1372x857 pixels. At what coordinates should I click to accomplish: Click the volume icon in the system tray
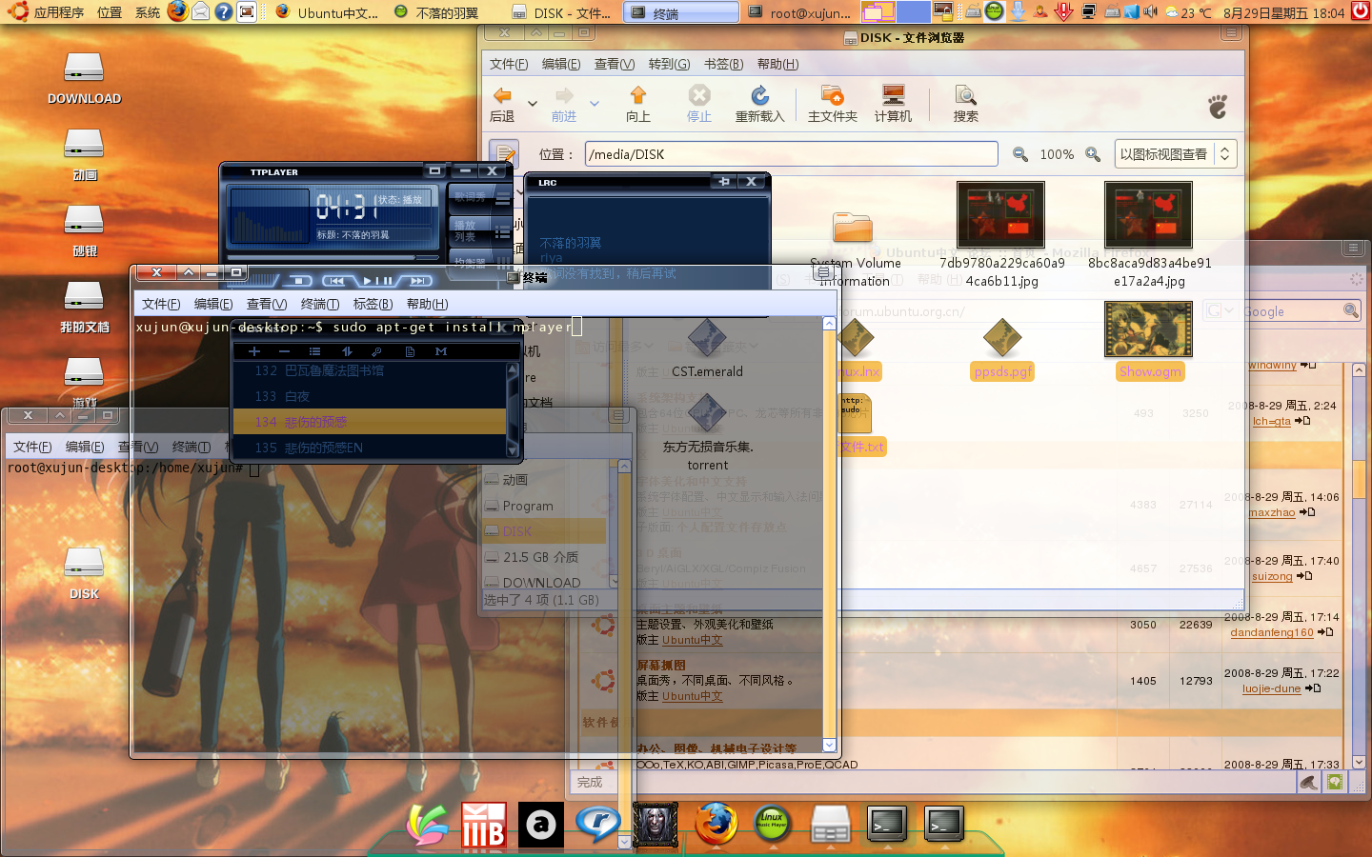(x=1149, y=12)
